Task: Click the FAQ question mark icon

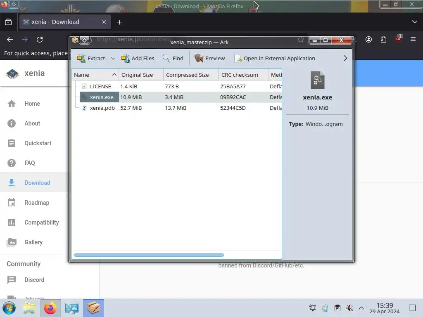Action: (x=12, y=163)
